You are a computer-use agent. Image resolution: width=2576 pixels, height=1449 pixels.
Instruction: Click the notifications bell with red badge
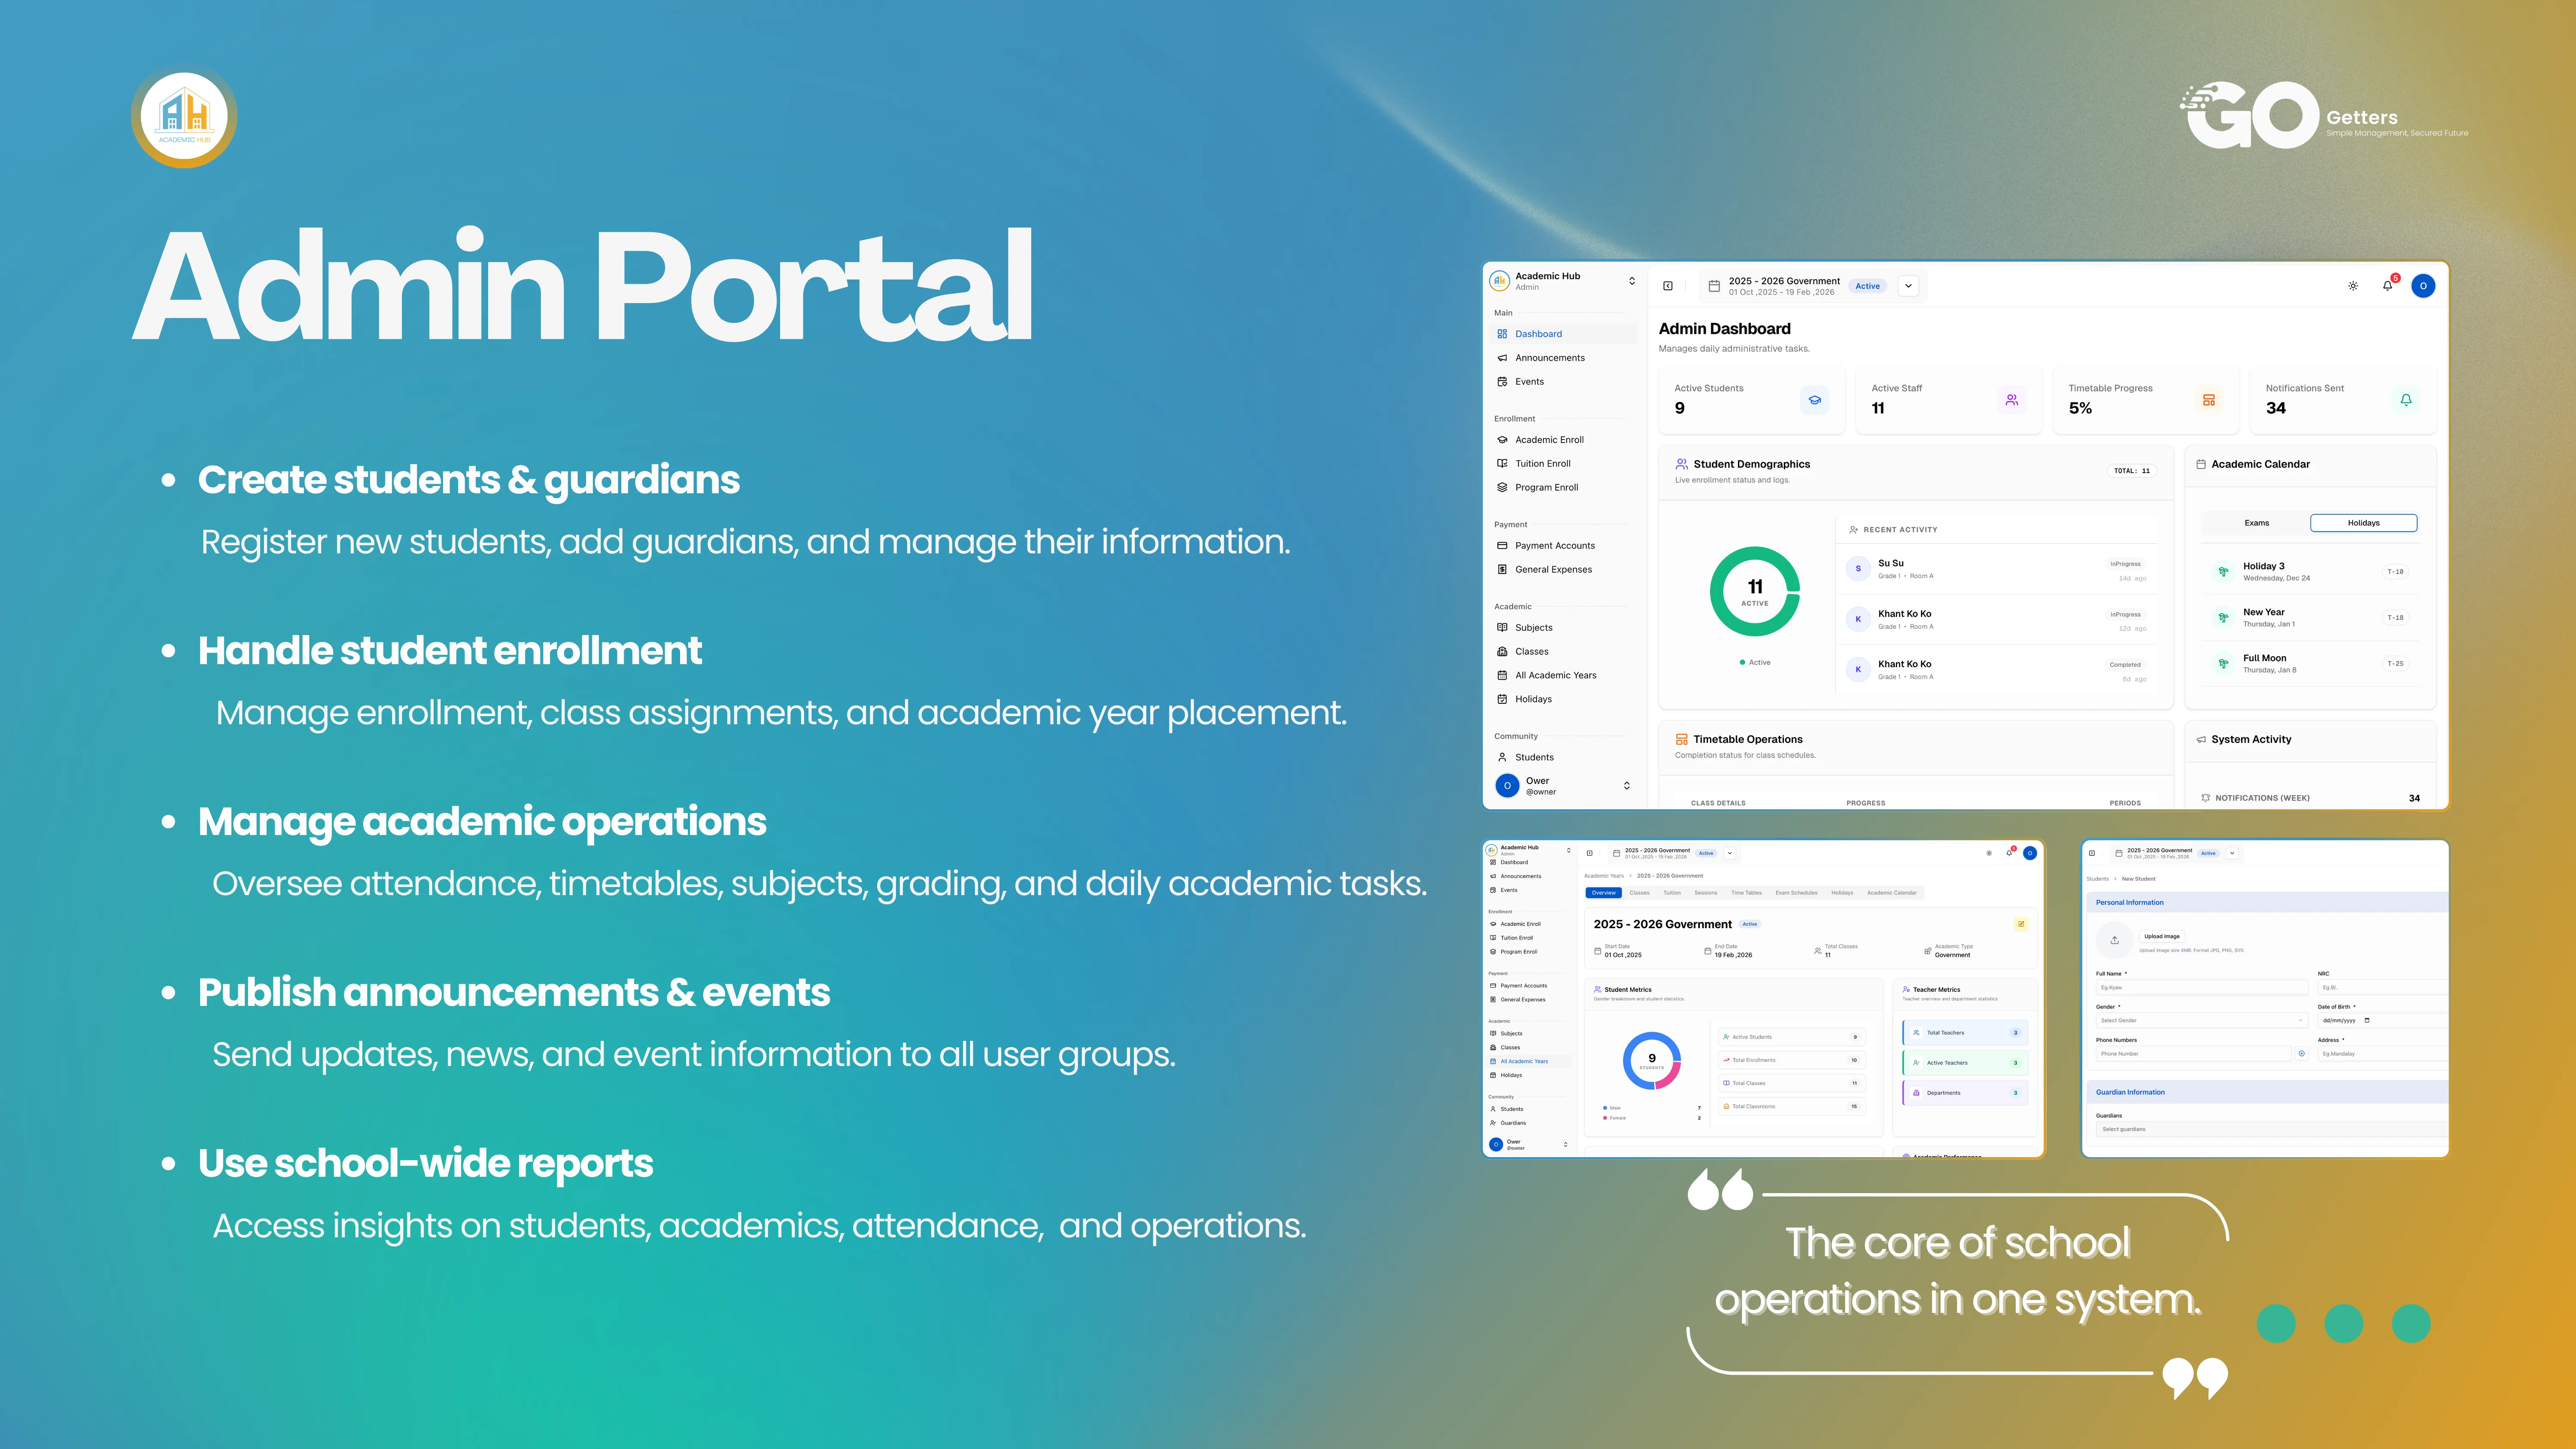2387,286
